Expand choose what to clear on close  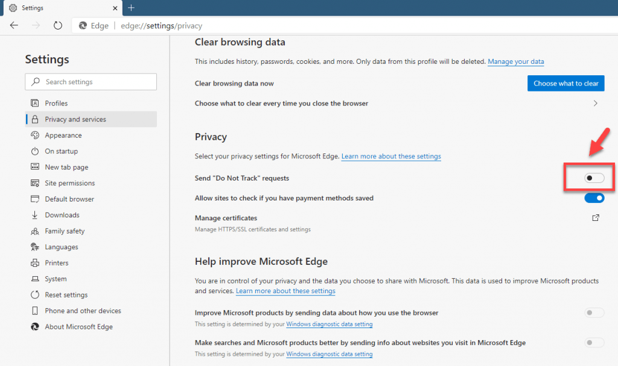[595, 103]
